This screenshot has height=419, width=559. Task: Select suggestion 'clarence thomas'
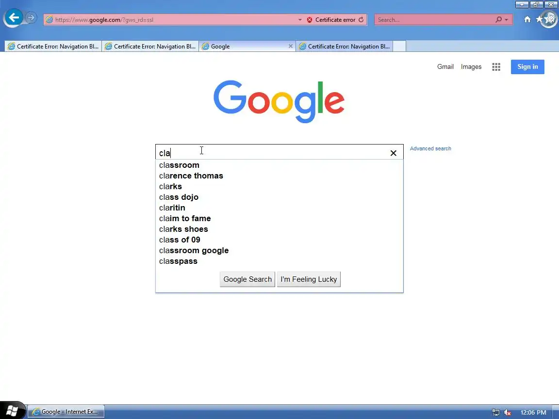tap(279, 176)
